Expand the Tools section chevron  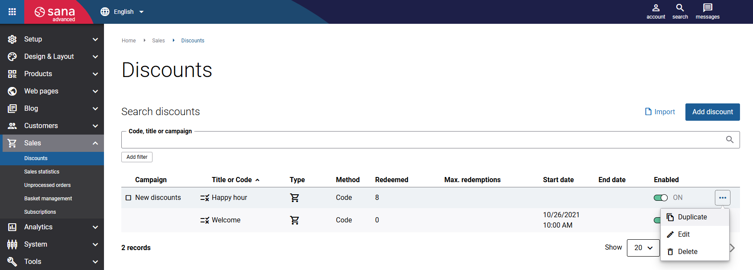pos(95,262)
